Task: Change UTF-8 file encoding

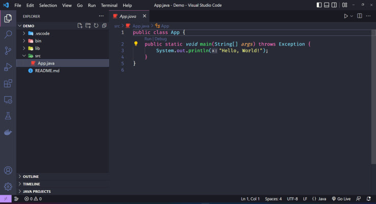Action: tap(292, 199)
